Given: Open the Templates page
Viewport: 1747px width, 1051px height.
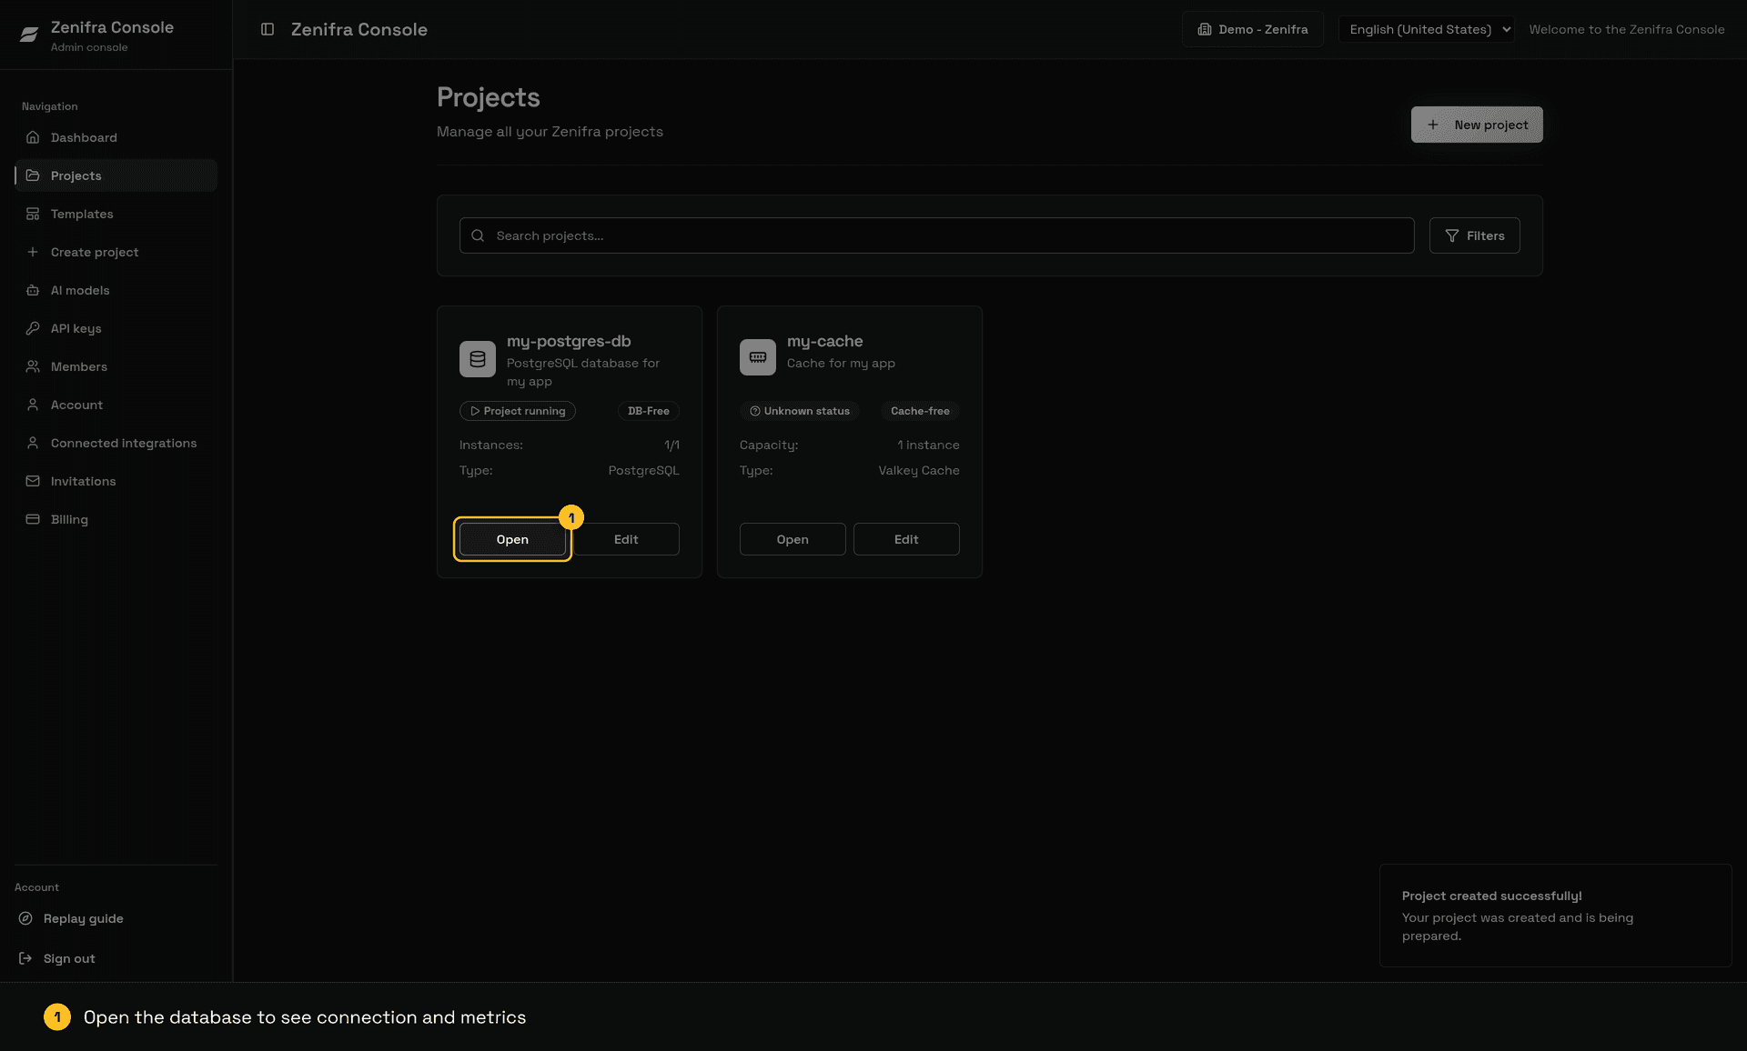Looking at the screenshot, I should point(116,214).
